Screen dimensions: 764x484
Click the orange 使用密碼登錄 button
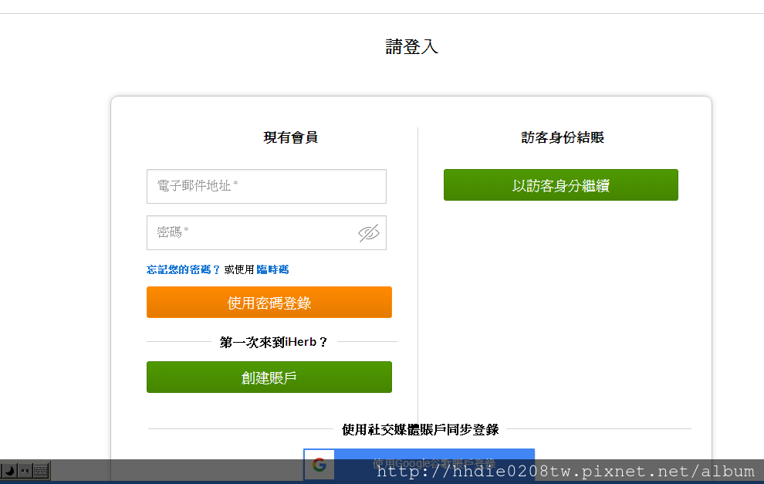click(269, 302)
